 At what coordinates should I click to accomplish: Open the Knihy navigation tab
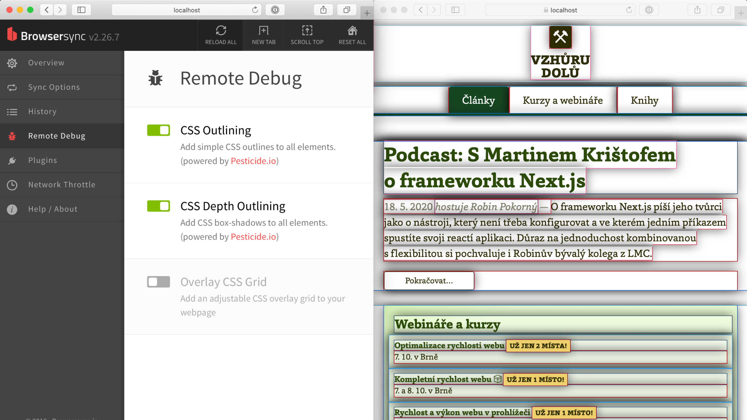644,100
